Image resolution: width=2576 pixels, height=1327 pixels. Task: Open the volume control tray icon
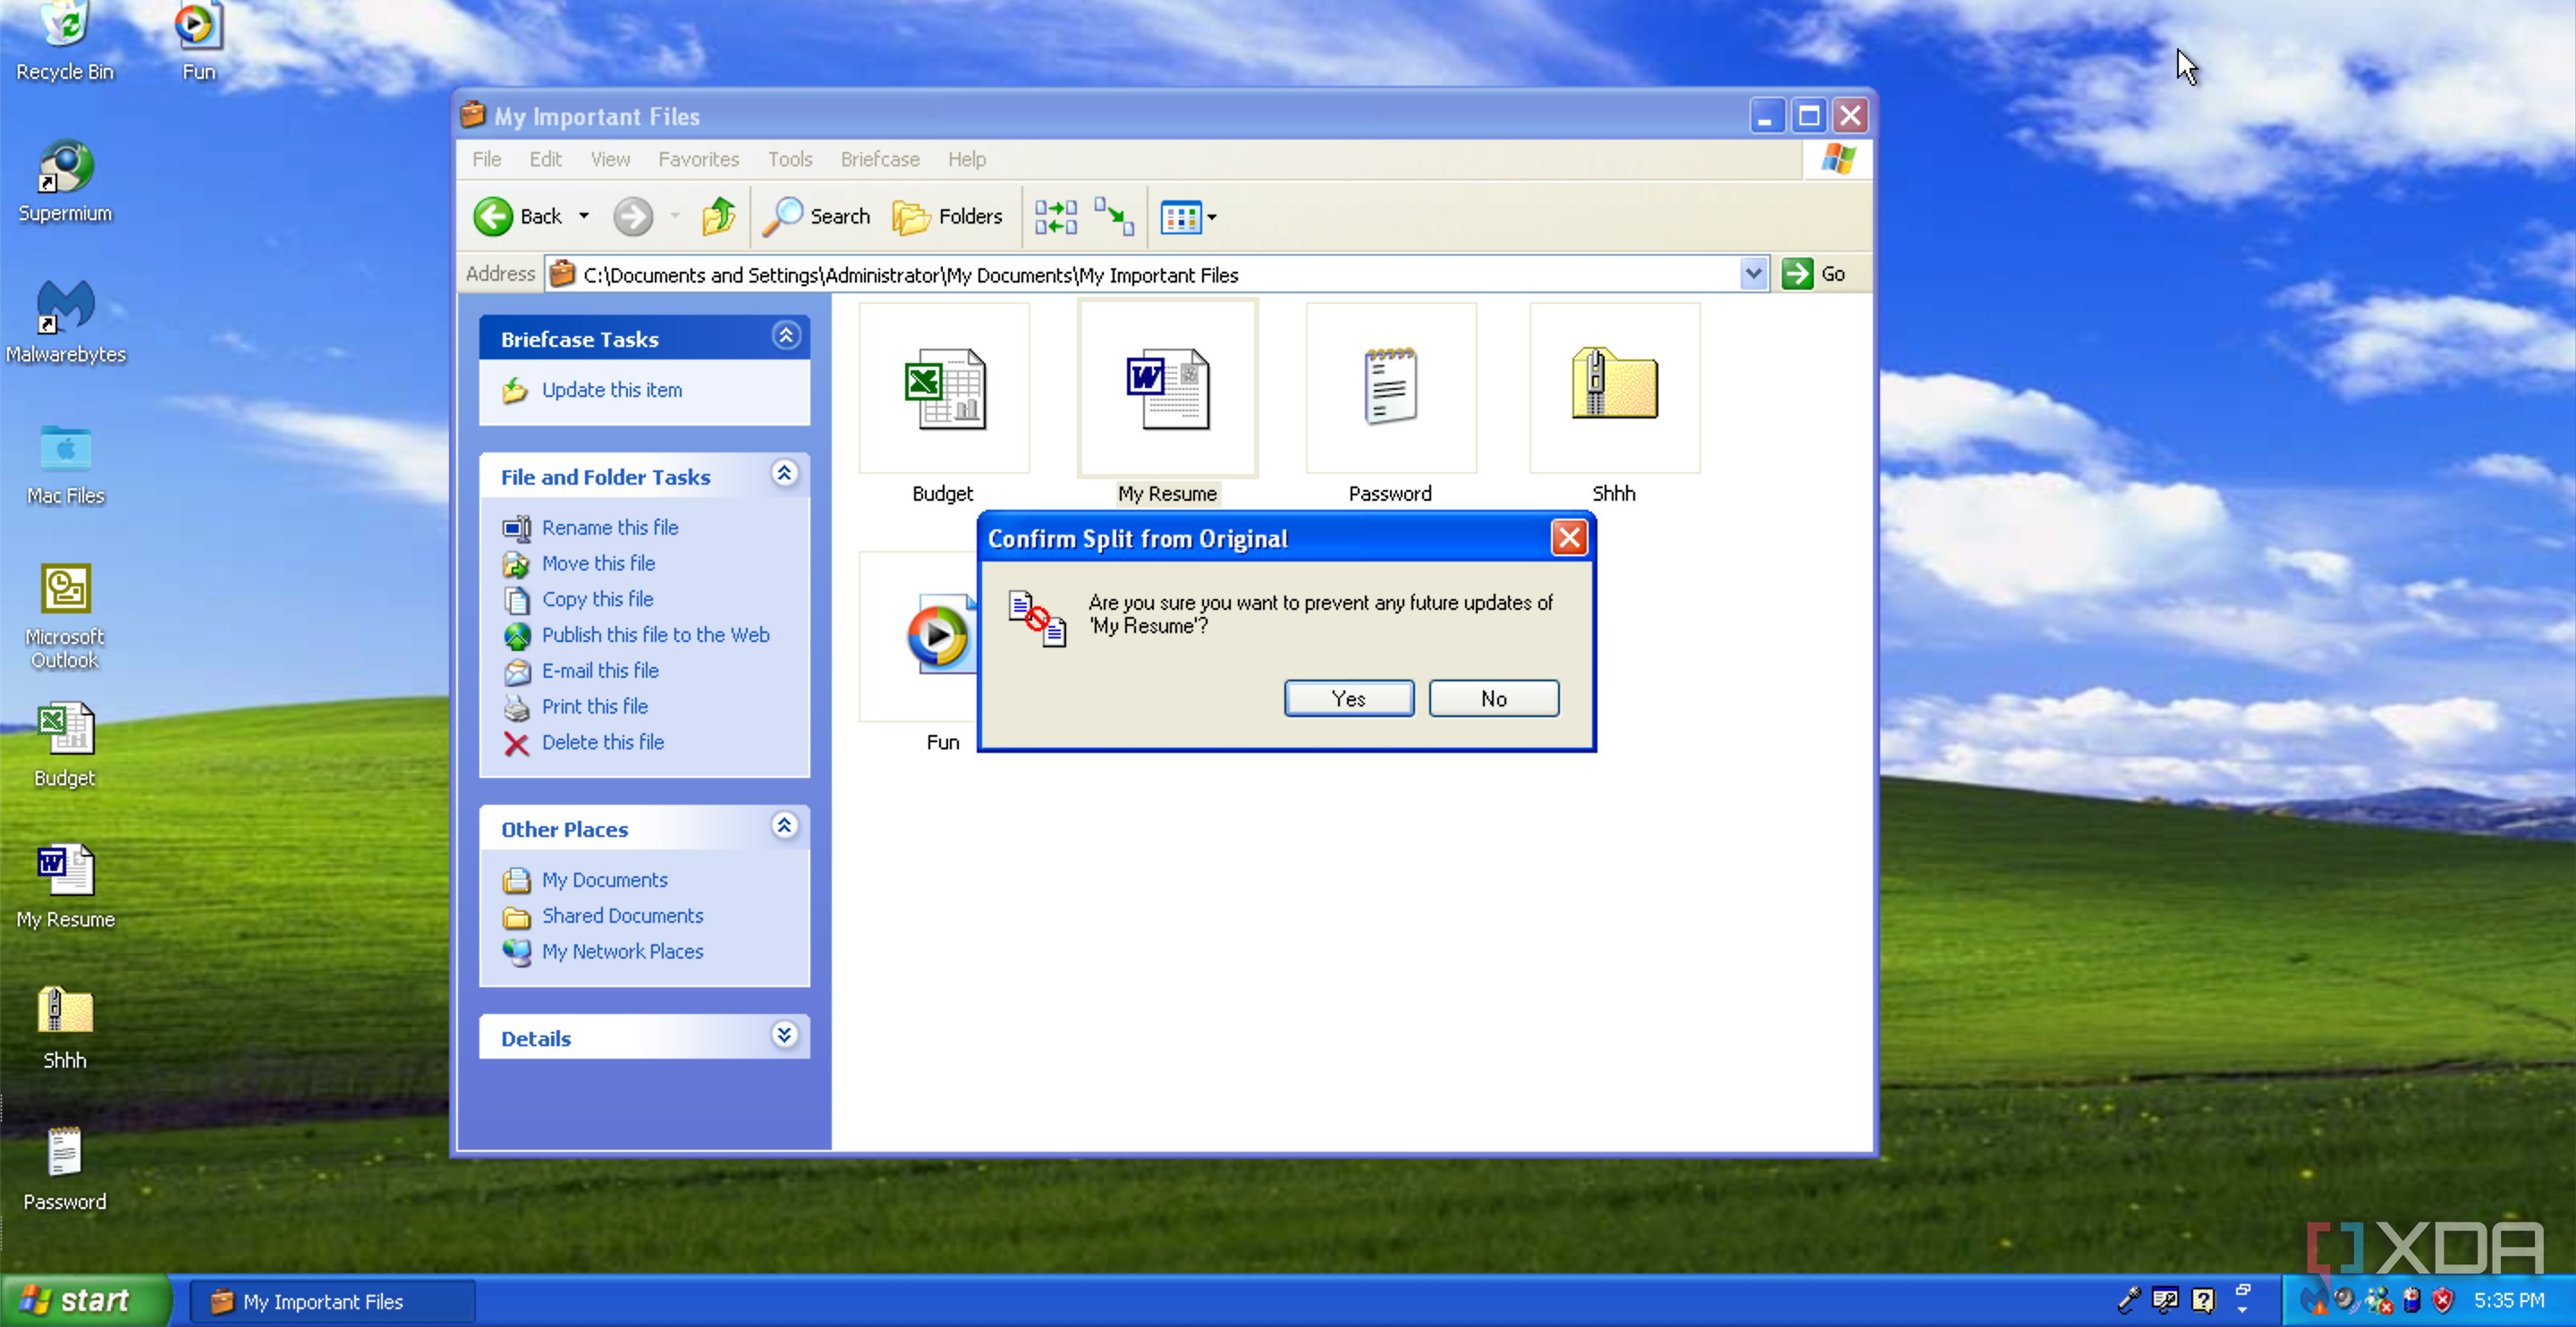[2344, 1300]
